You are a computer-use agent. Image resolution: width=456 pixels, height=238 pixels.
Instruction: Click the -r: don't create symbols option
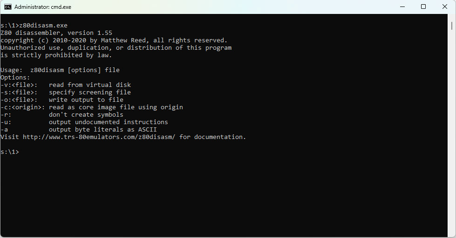coord(62,115)
